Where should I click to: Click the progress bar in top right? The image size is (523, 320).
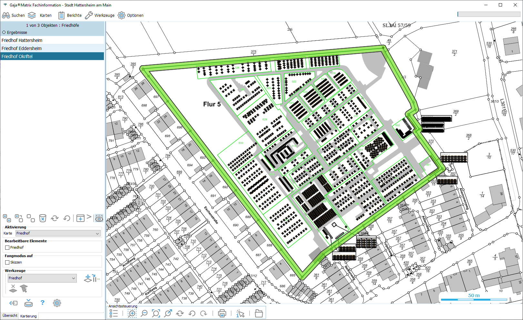[x=488, y=14]
